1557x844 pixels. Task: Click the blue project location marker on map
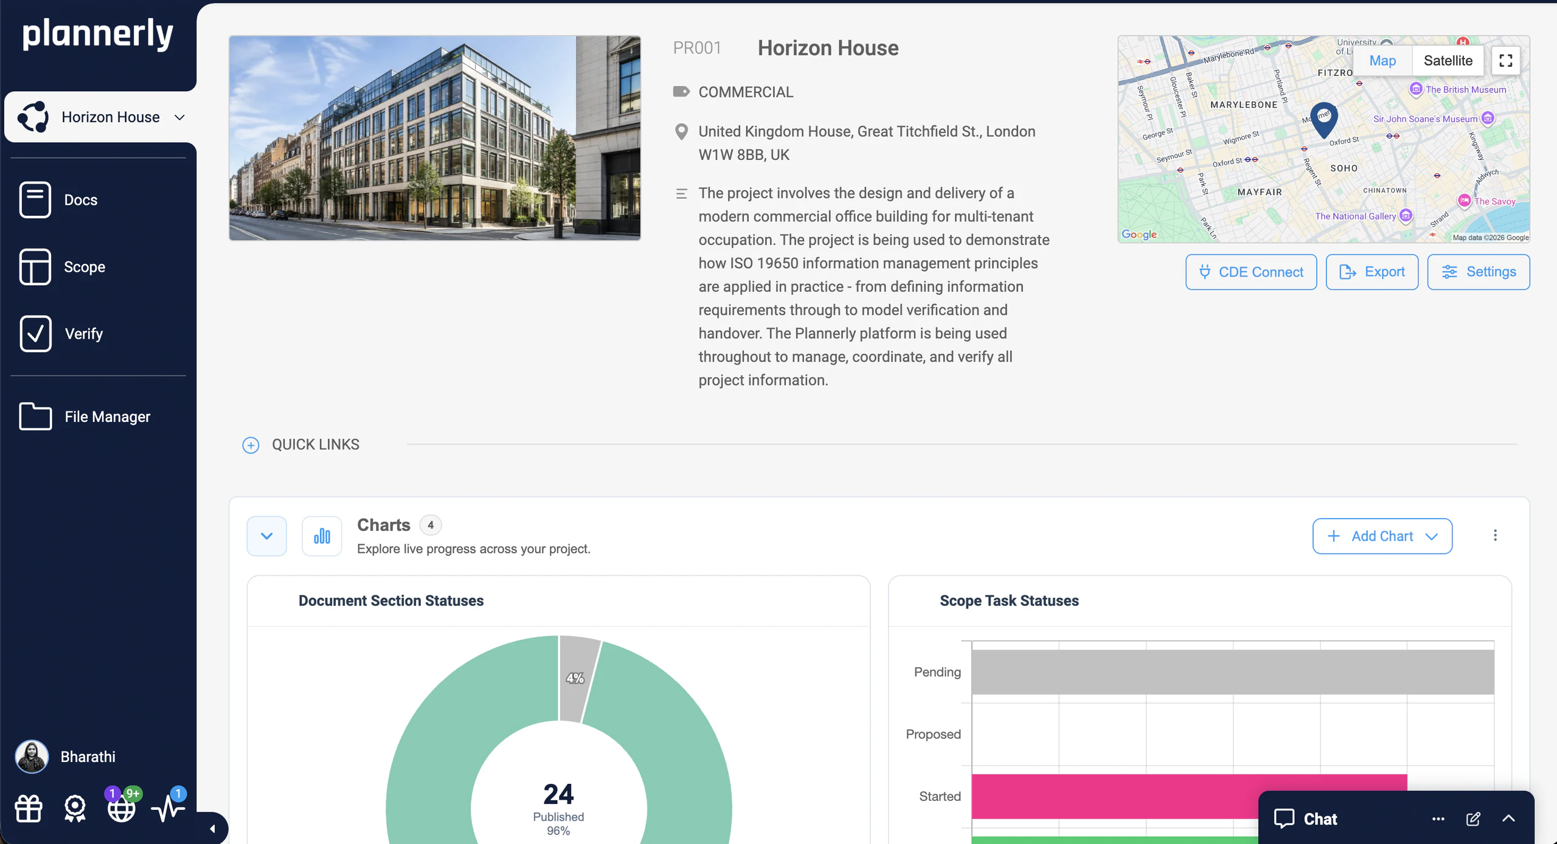click(1324, 119)
